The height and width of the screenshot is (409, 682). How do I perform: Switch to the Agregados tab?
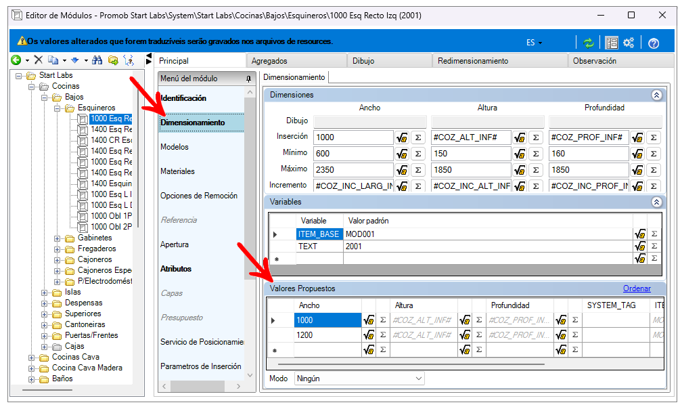pyautogui.click(x=269, y=61)
